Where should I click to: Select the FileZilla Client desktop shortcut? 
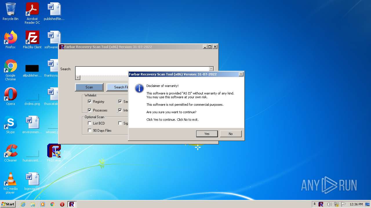click(32, 40)
